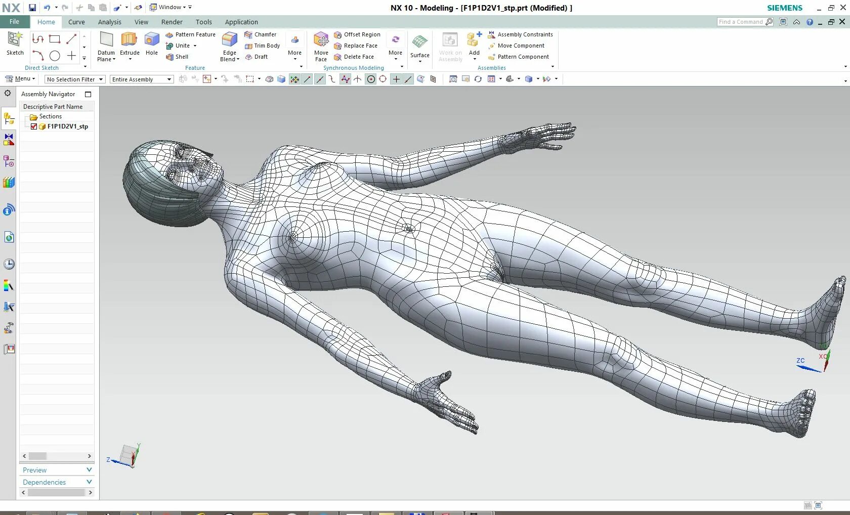Click the Sketch icon
This screenshot has width=850, height=515.
click(x=15, y=44)
